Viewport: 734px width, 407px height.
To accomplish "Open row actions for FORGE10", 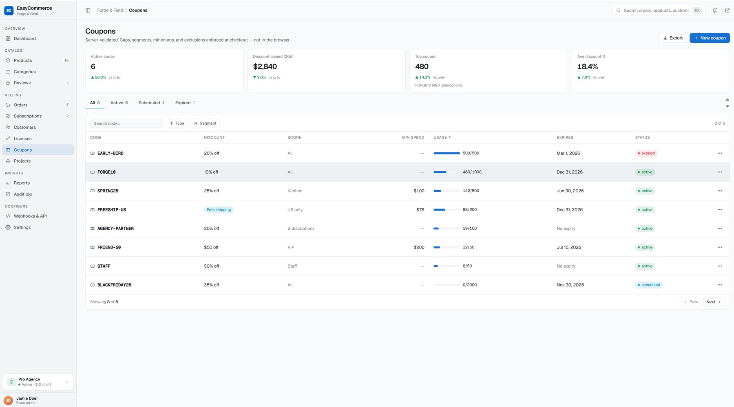I will coord(720,172).
